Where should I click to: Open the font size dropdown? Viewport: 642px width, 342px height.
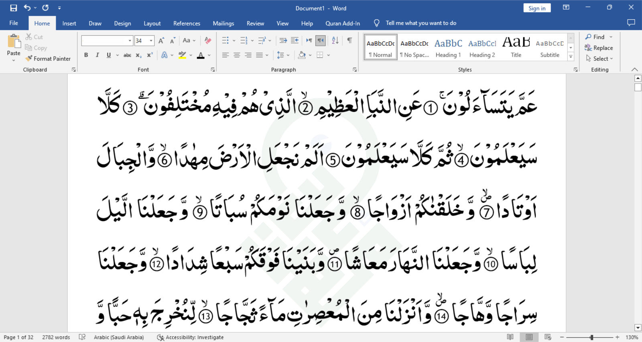point(151,41)
